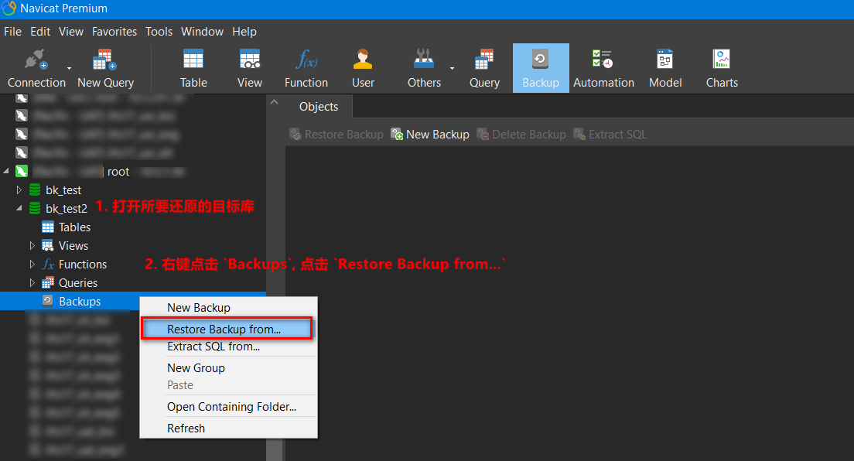Click the Restore Backup button
The height and width of the screenshot is (461, 854).
(x=336, y=135)
